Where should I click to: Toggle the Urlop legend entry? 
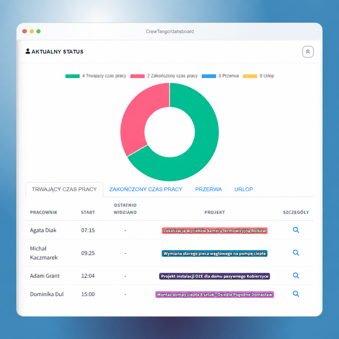[x=258, y=76]
